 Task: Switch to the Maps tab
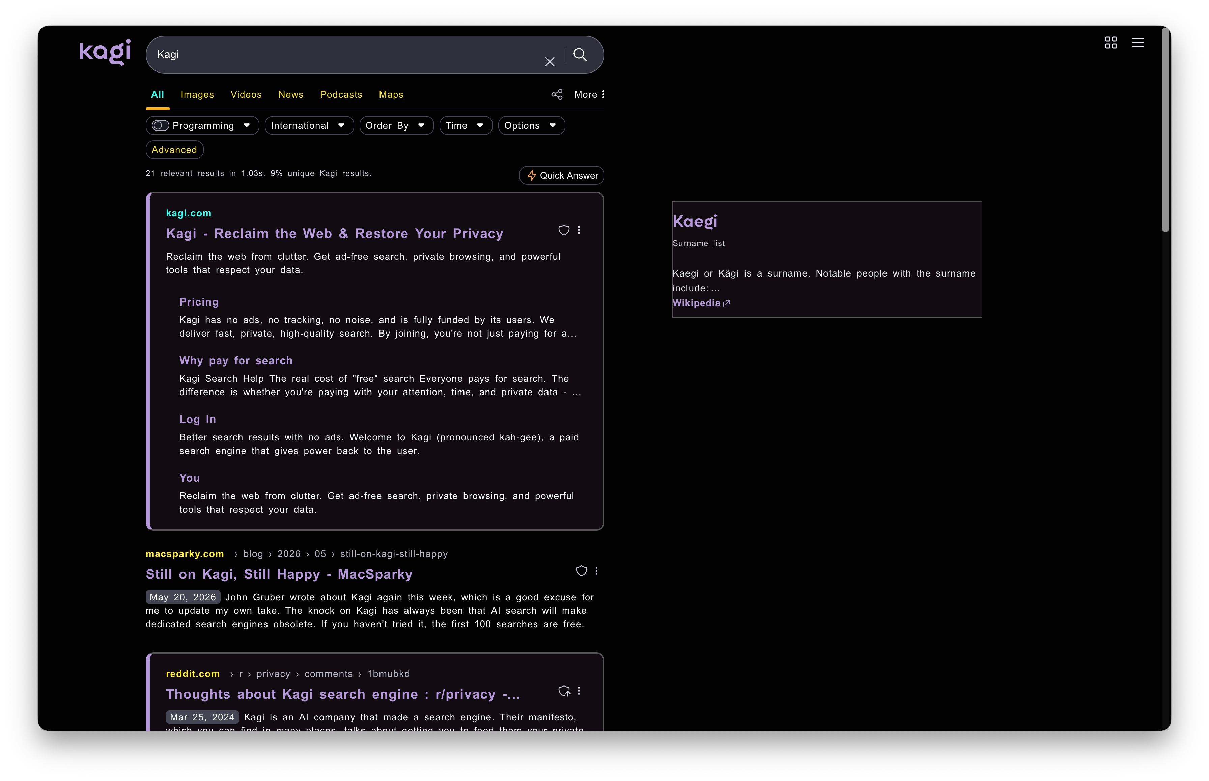click(x=391, y=95)
